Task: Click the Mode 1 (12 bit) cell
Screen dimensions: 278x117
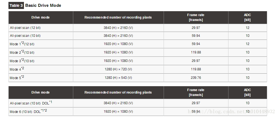Action: pyautogui.click(x=41, y=44)
